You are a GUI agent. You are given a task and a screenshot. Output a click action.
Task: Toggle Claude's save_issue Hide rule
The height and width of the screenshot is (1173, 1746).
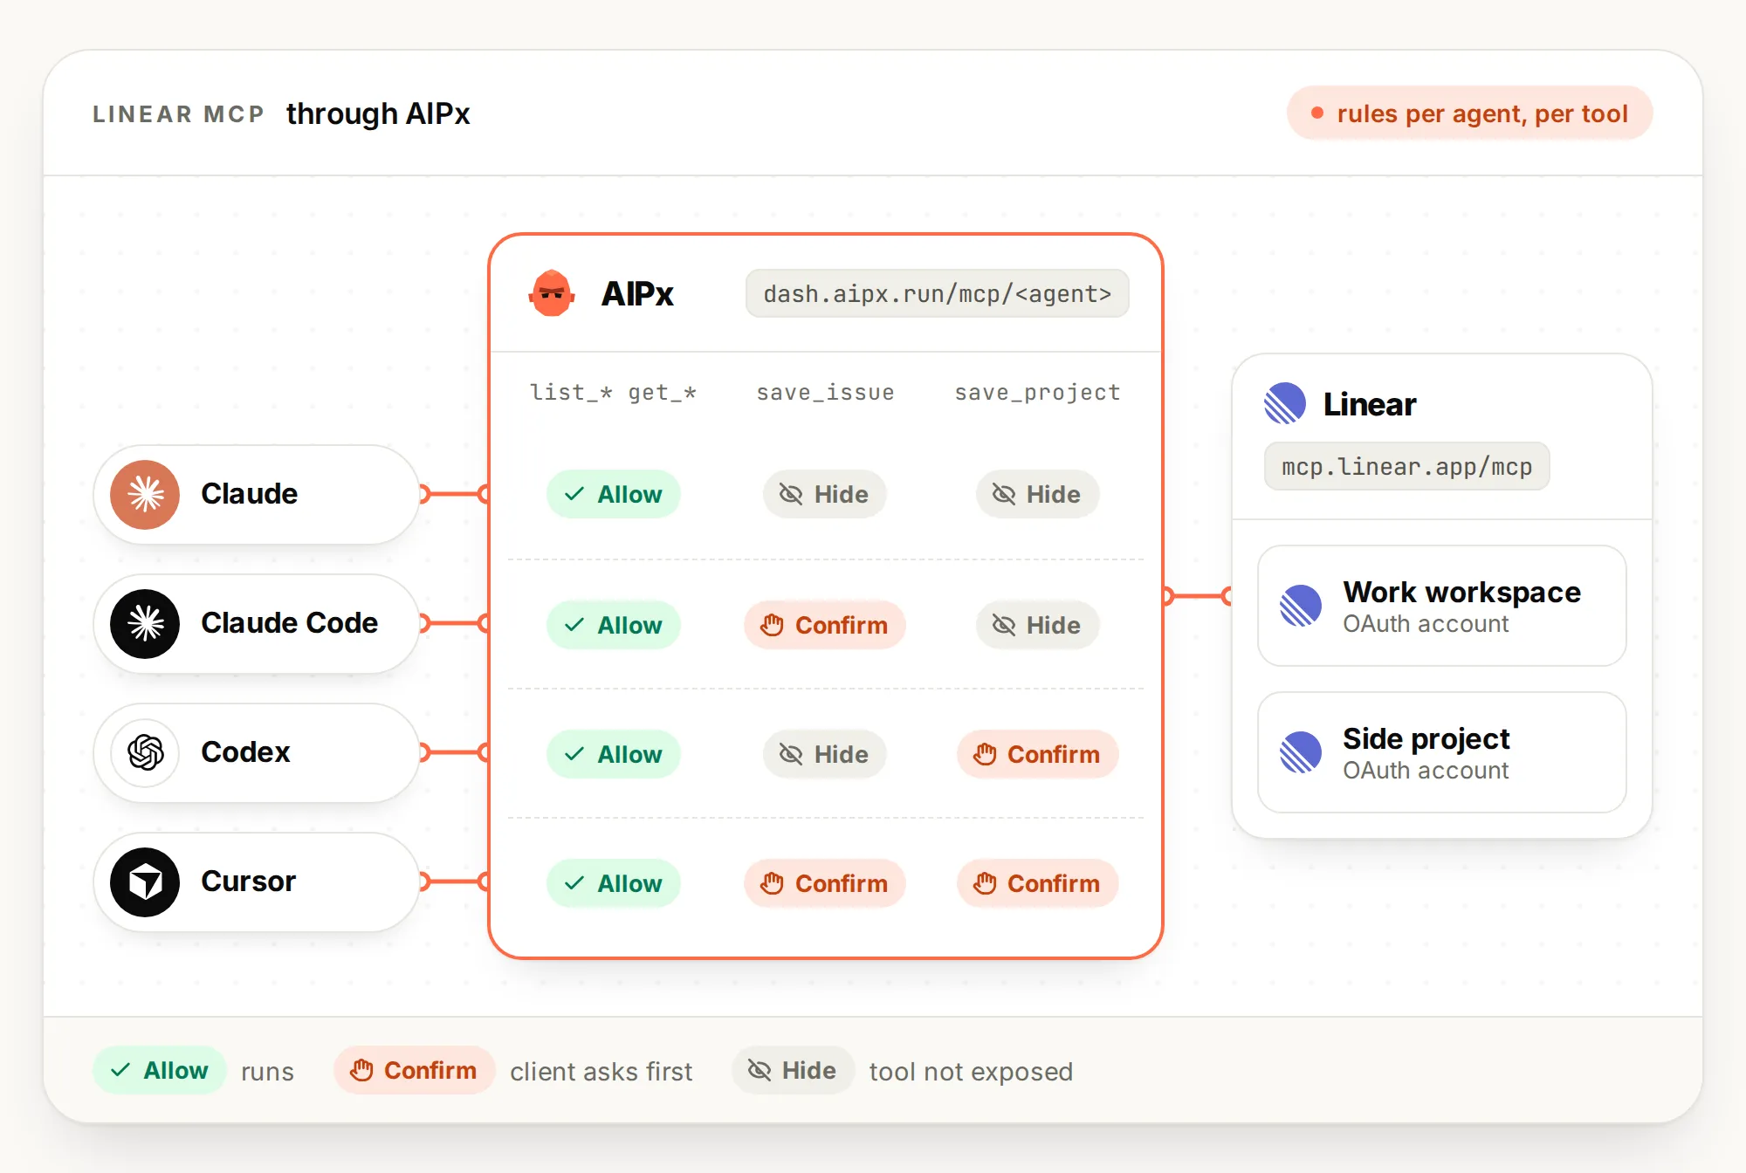[825, 495]
